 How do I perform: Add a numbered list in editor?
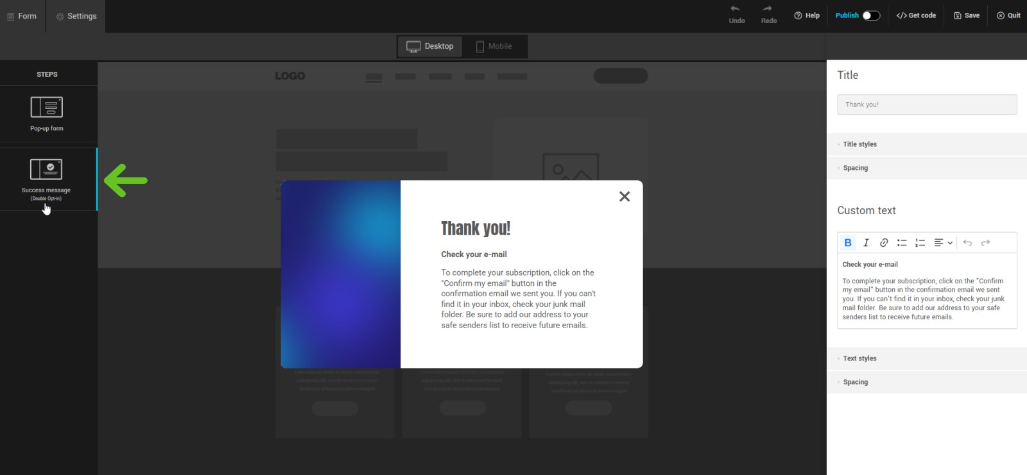920,243
